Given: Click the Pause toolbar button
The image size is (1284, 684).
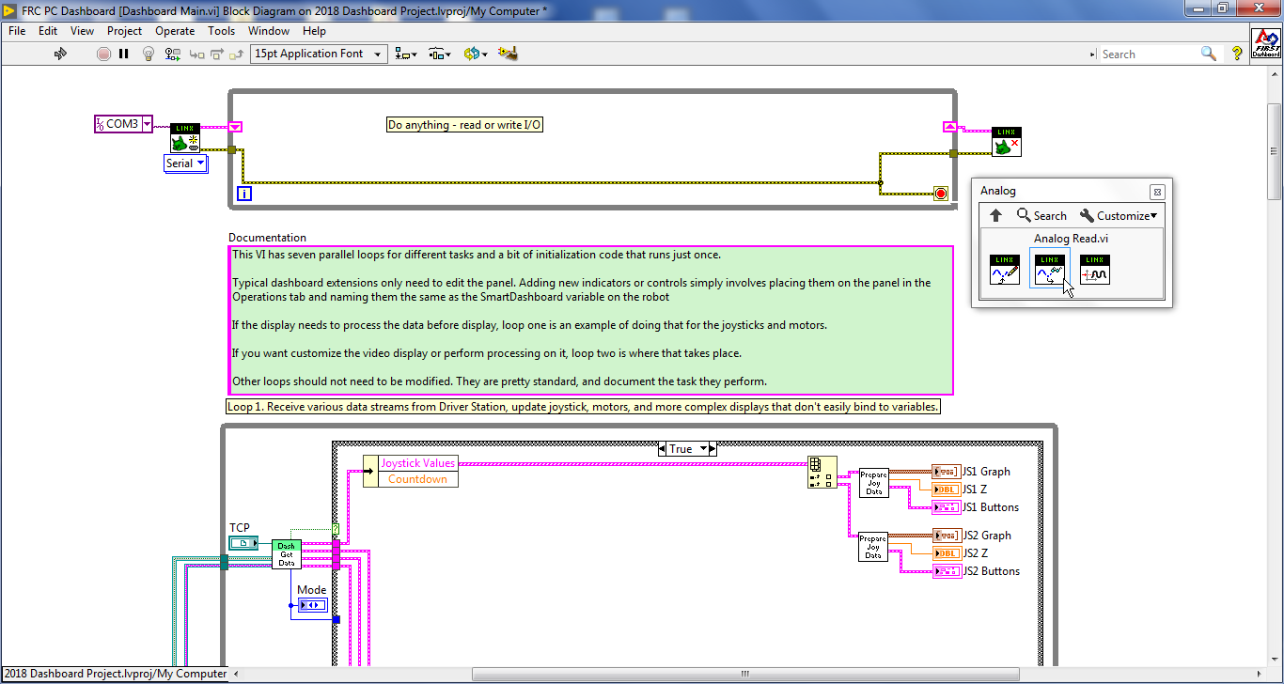Looking at the screenshot, I should click(124, 54).
